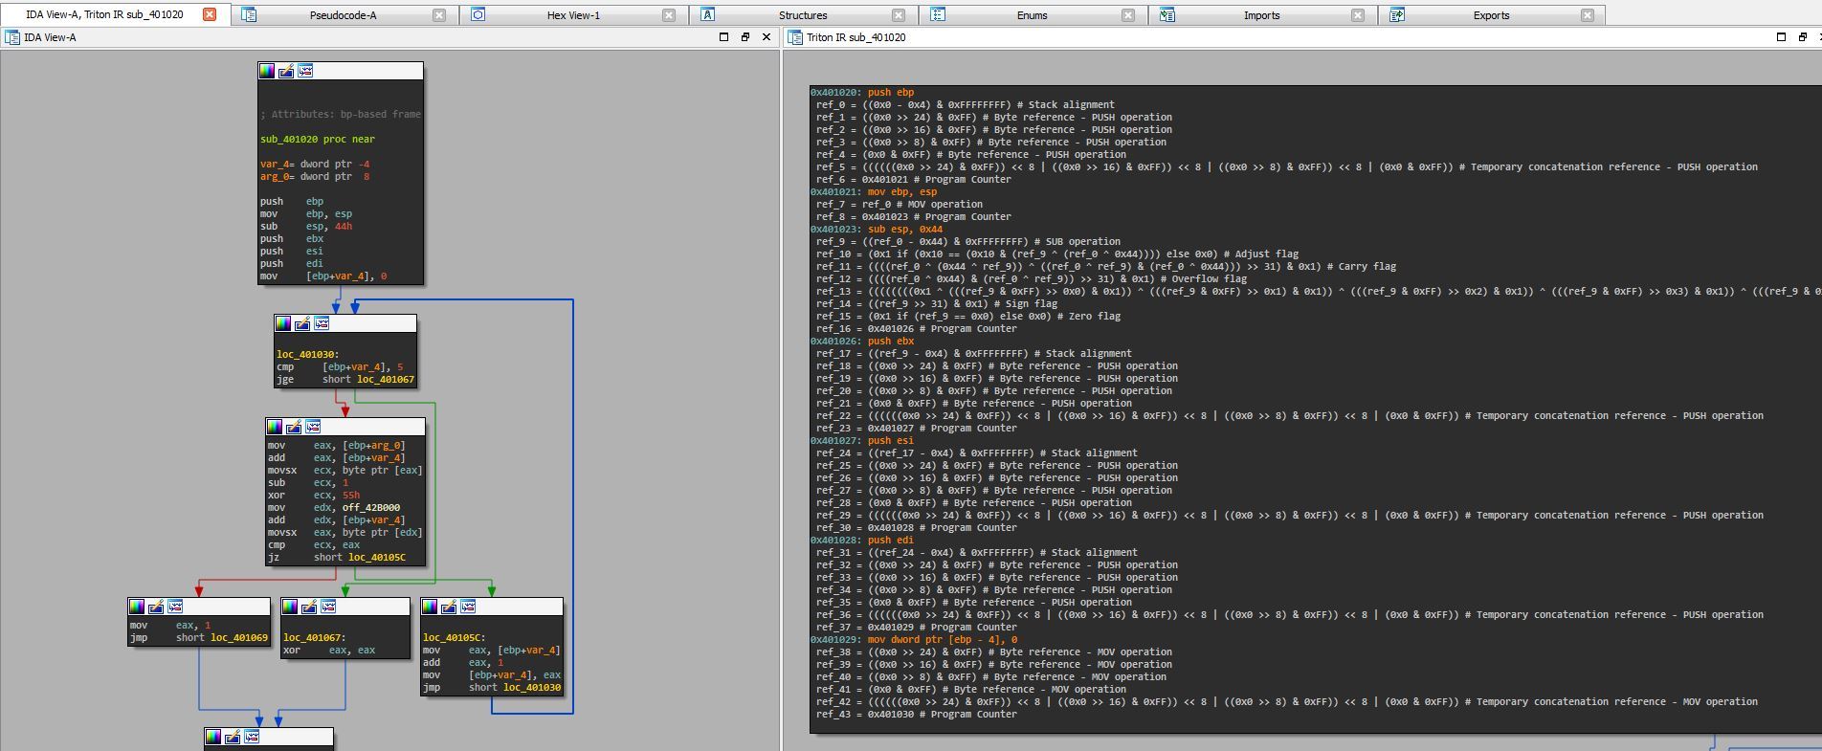Screen dimensions: 1822x751
Task: Close the Exports tab
Action: coord(1588,15)
